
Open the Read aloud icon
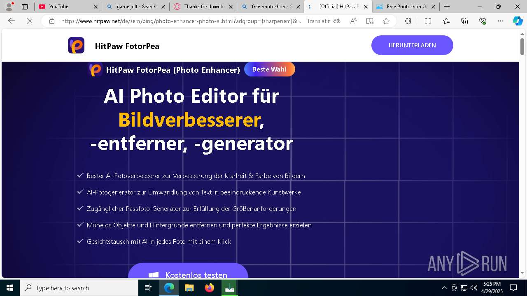[x=353, y=21]
